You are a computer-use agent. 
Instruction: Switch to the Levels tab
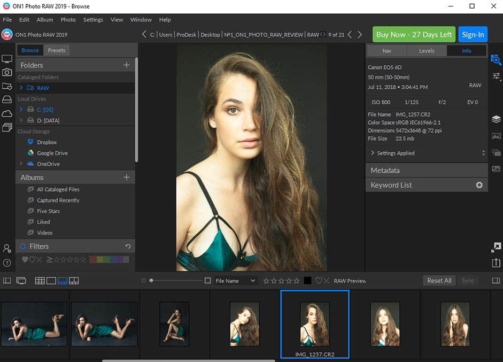[x=427, y=50]
